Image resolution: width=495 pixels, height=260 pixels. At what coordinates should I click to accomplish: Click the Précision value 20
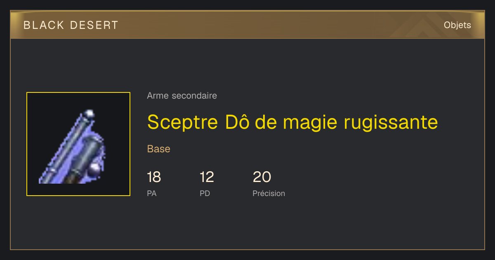(262, 177)
